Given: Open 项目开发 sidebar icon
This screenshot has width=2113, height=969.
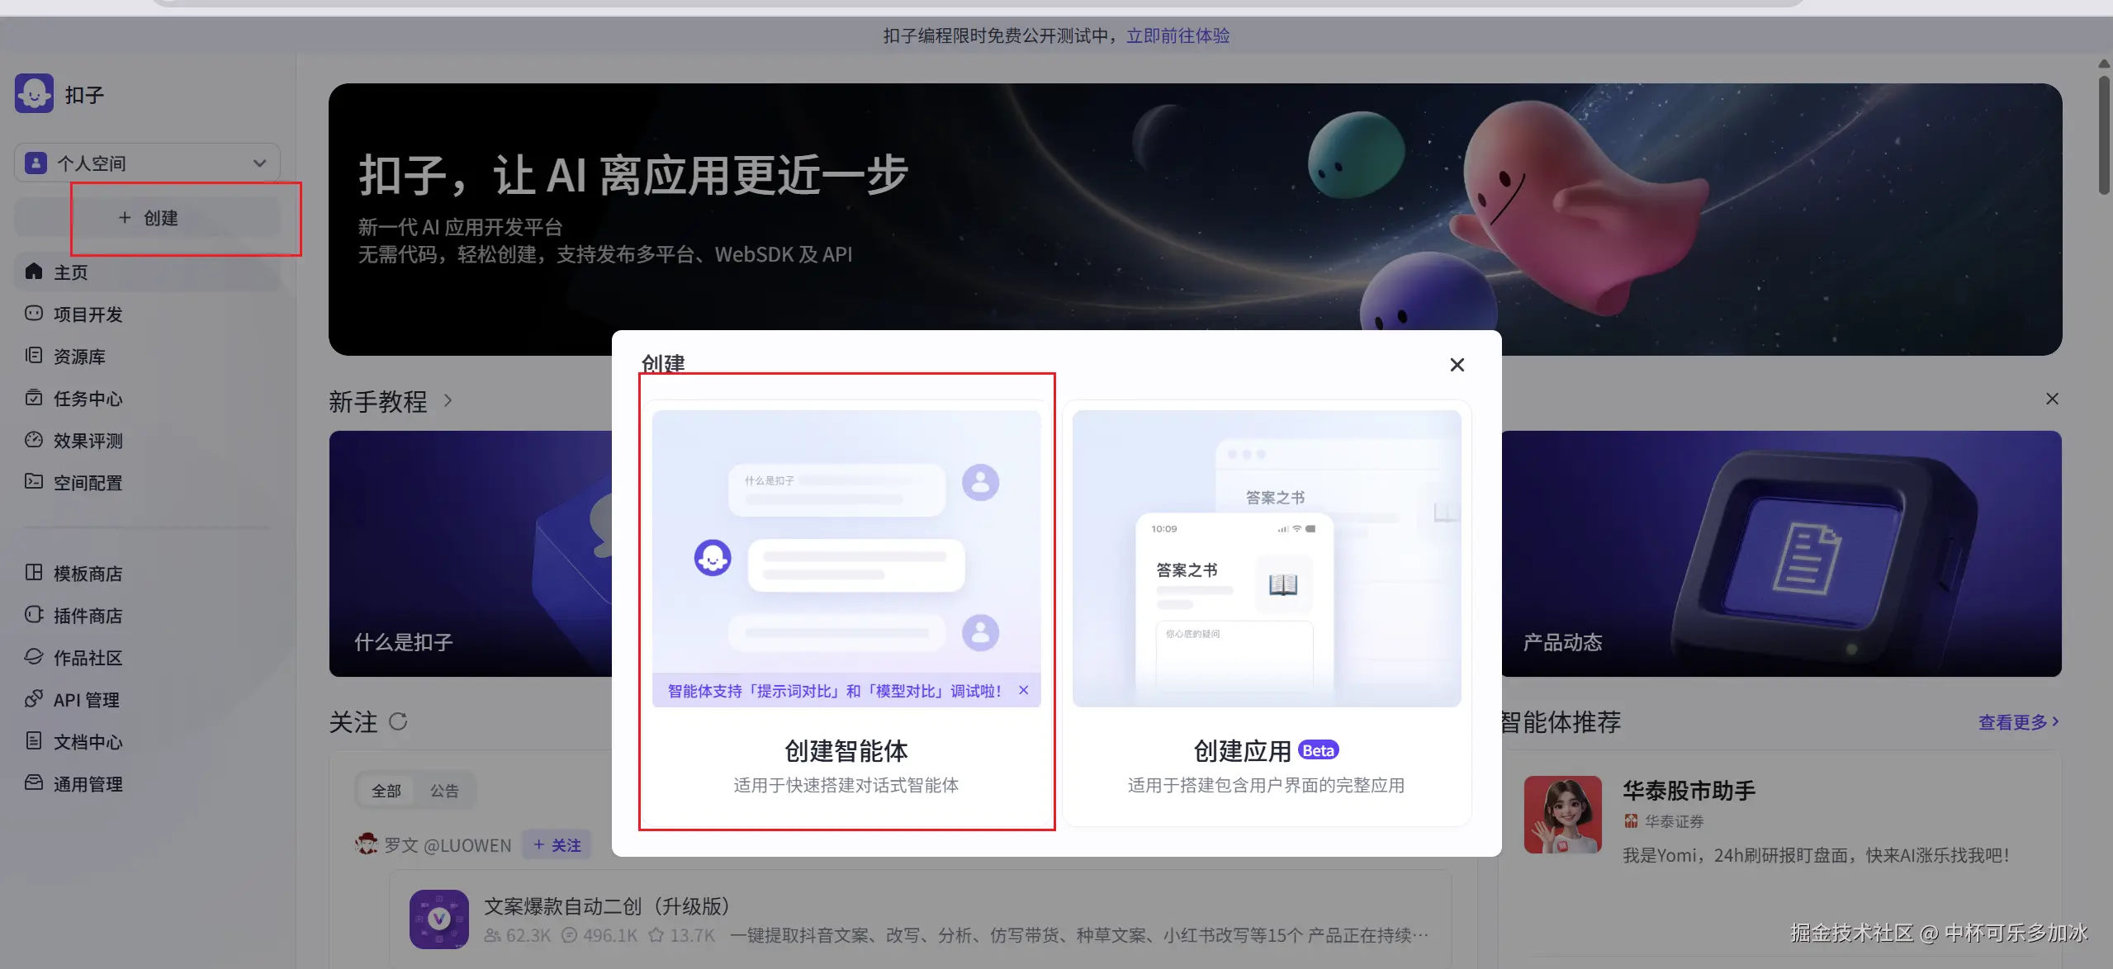Looking at the screenshot, I should (34, 314).
